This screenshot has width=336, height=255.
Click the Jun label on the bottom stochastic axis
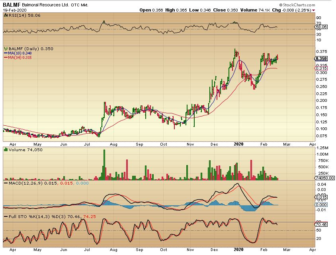[64, 250]
